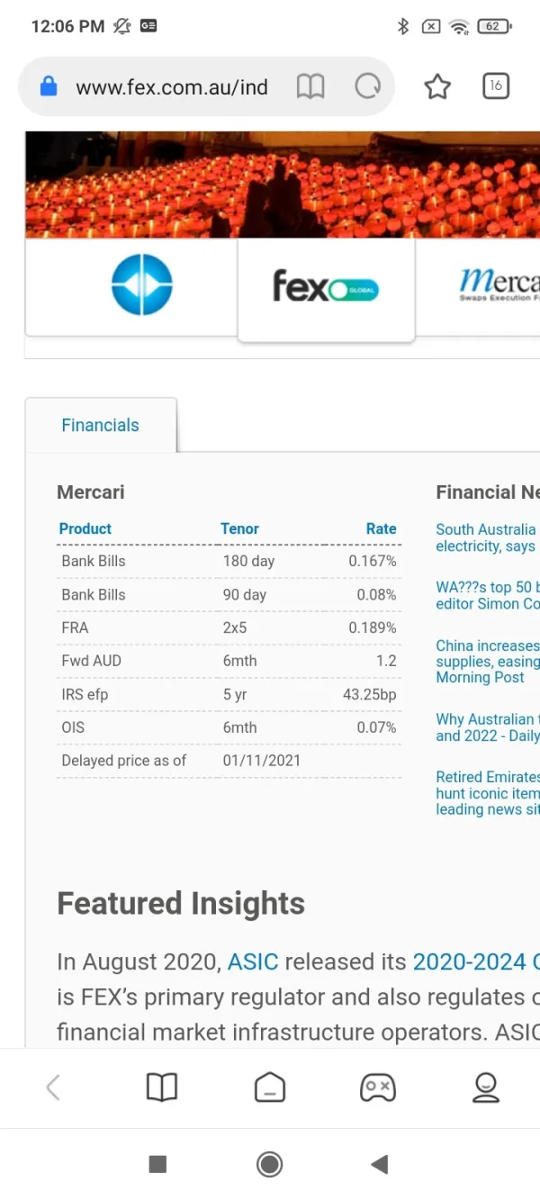This screenshot has width=540, height=1200.
Task: Select the FEX Global logo card
Action: (326, 289)
